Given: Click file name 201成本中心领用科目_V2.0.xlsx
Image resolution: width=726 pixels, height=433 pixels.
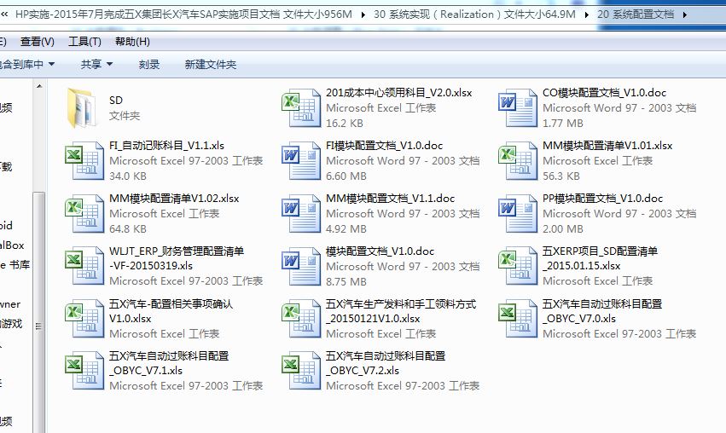Looking at the screenshot, I should [x=399, y=93].
